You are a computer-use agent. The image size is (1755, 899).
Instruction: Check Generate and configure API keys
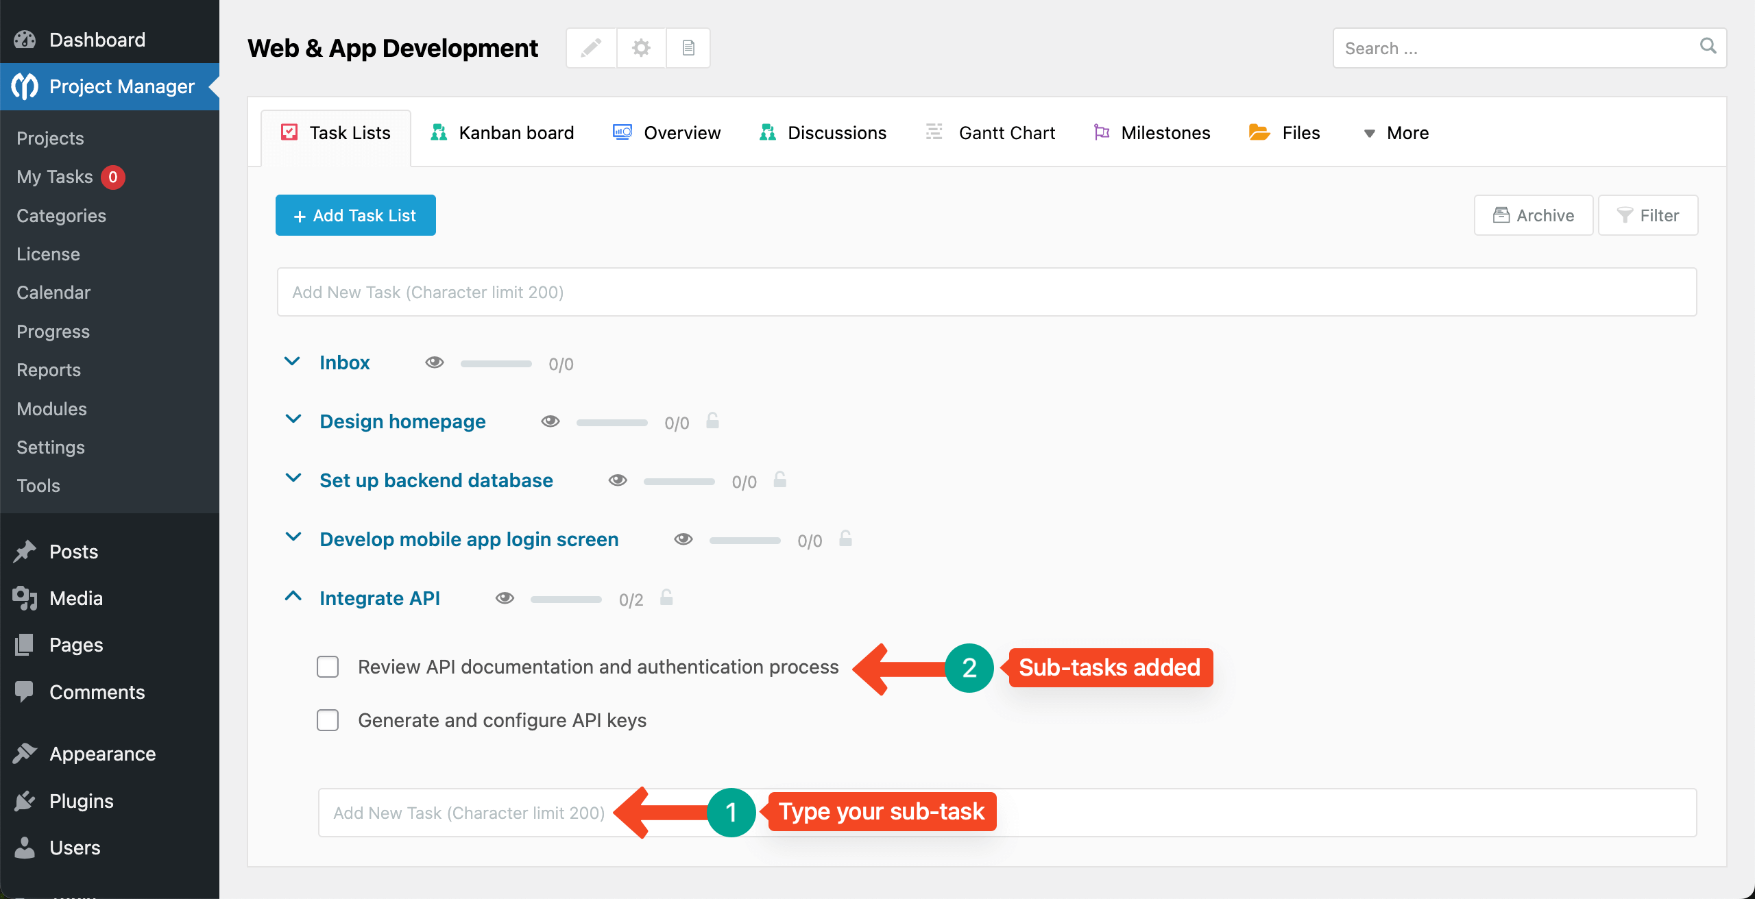point(328,720)
